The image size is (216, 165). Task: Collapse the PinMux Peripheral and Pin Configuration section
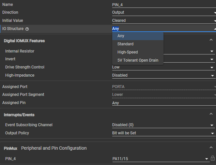point(211,147)
